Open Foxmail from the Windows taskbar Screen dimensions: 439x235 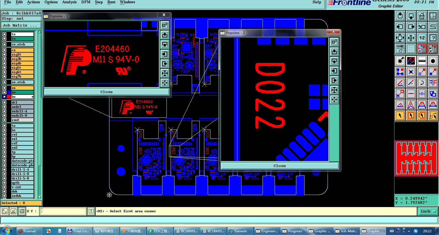tap(29, 231)
